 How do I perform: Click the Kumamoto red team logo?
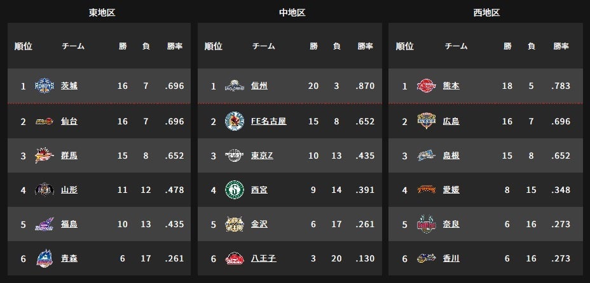[427, 86]
